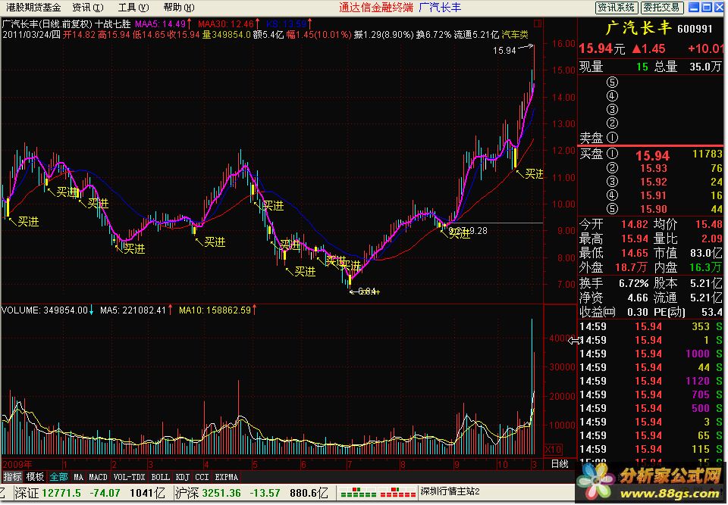Image resolution: width=728 pixels, height=505 pixels.
Task: Click the VOLUME: 349854.00 readout
Action: [x=45, y=310]
